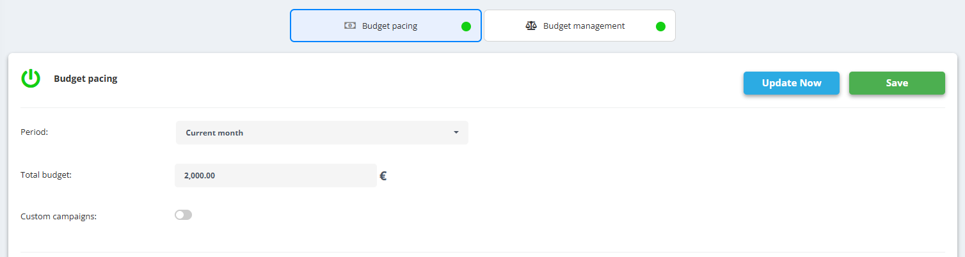Click the Update Now button
Screen dimensions: 965x257
(792, 83)
